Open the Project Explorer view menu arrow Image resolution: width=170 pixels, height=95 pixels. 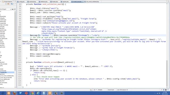pyautogui.click(x=15, y=4)
